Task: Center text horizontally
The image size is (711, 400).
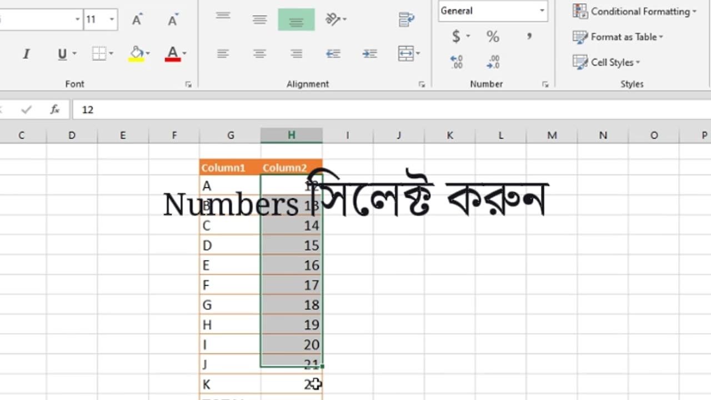Action: 259,54
